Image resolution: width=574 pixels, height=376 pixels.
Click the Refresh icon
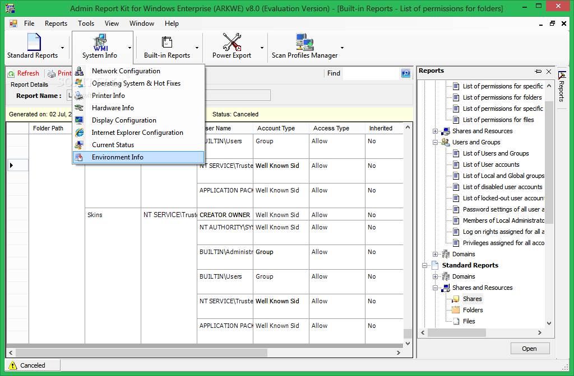pyautogui.click(x=11, y=73)
